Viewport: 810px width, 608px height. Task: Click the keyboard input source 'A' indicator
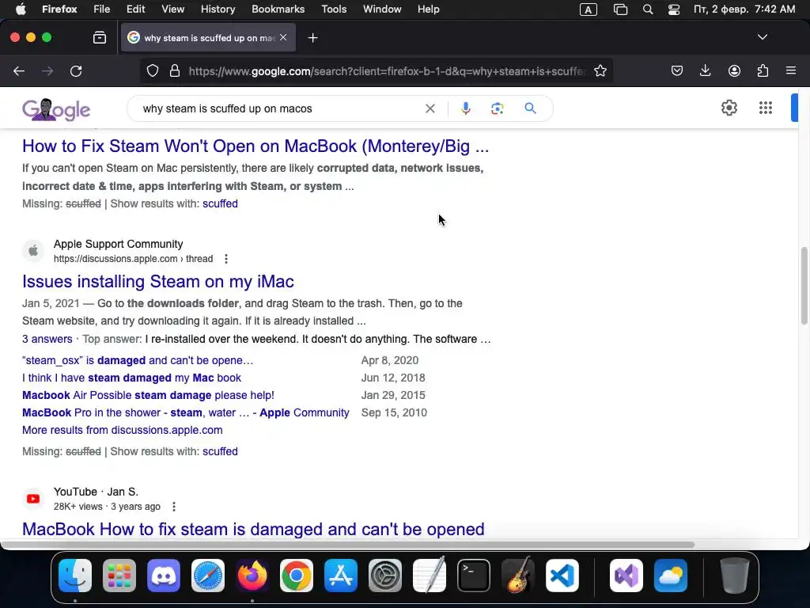pyautogui.click(x=589, y=9)
